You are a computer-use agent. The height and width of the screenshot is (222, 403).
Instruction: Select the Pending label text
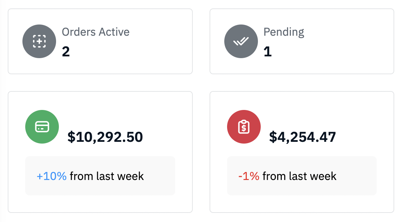coord(284,33)
